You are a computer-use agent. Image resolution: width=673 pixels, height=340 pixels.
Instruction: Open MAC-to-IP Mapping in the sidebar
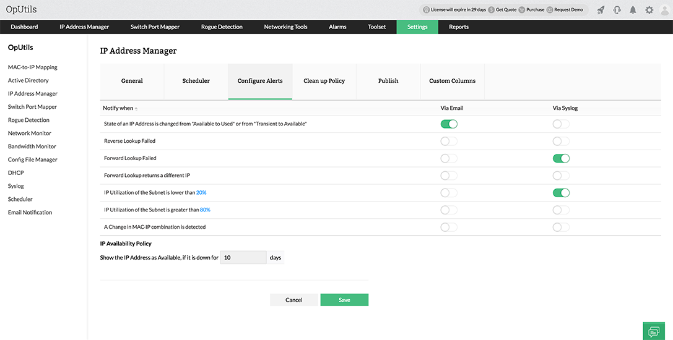tap(33, 67)
